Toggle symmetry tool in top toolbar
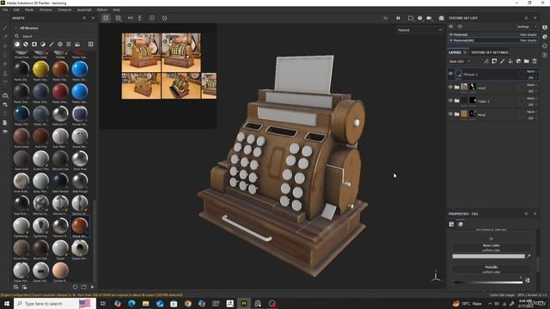Viewport: 550px width, 309px height. (x=131, y=18)
